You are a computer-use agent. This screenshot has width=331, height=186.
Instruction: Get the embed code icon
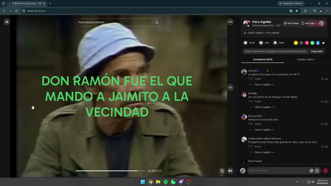[x=301, y=43]
